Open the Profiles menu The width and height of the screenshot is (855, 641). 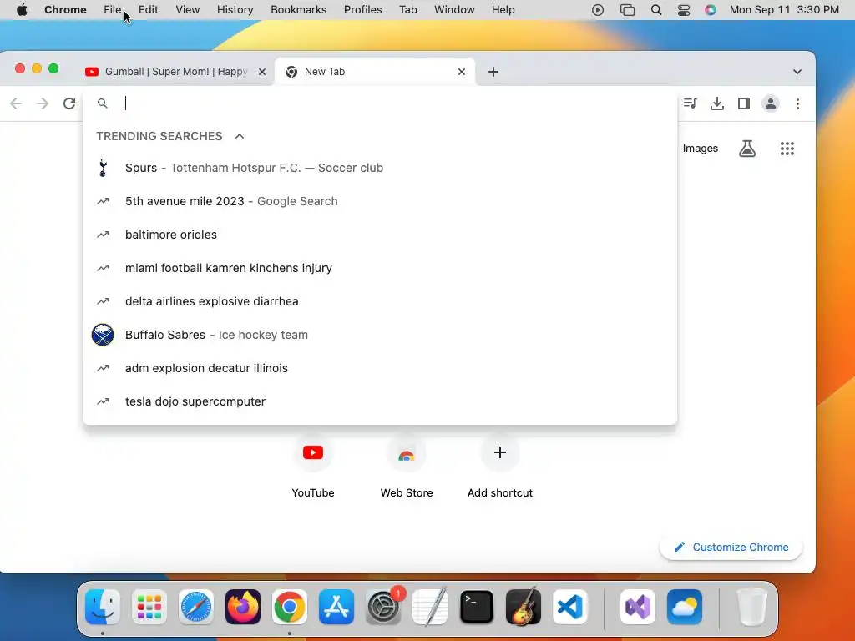(x=362, y=10)
